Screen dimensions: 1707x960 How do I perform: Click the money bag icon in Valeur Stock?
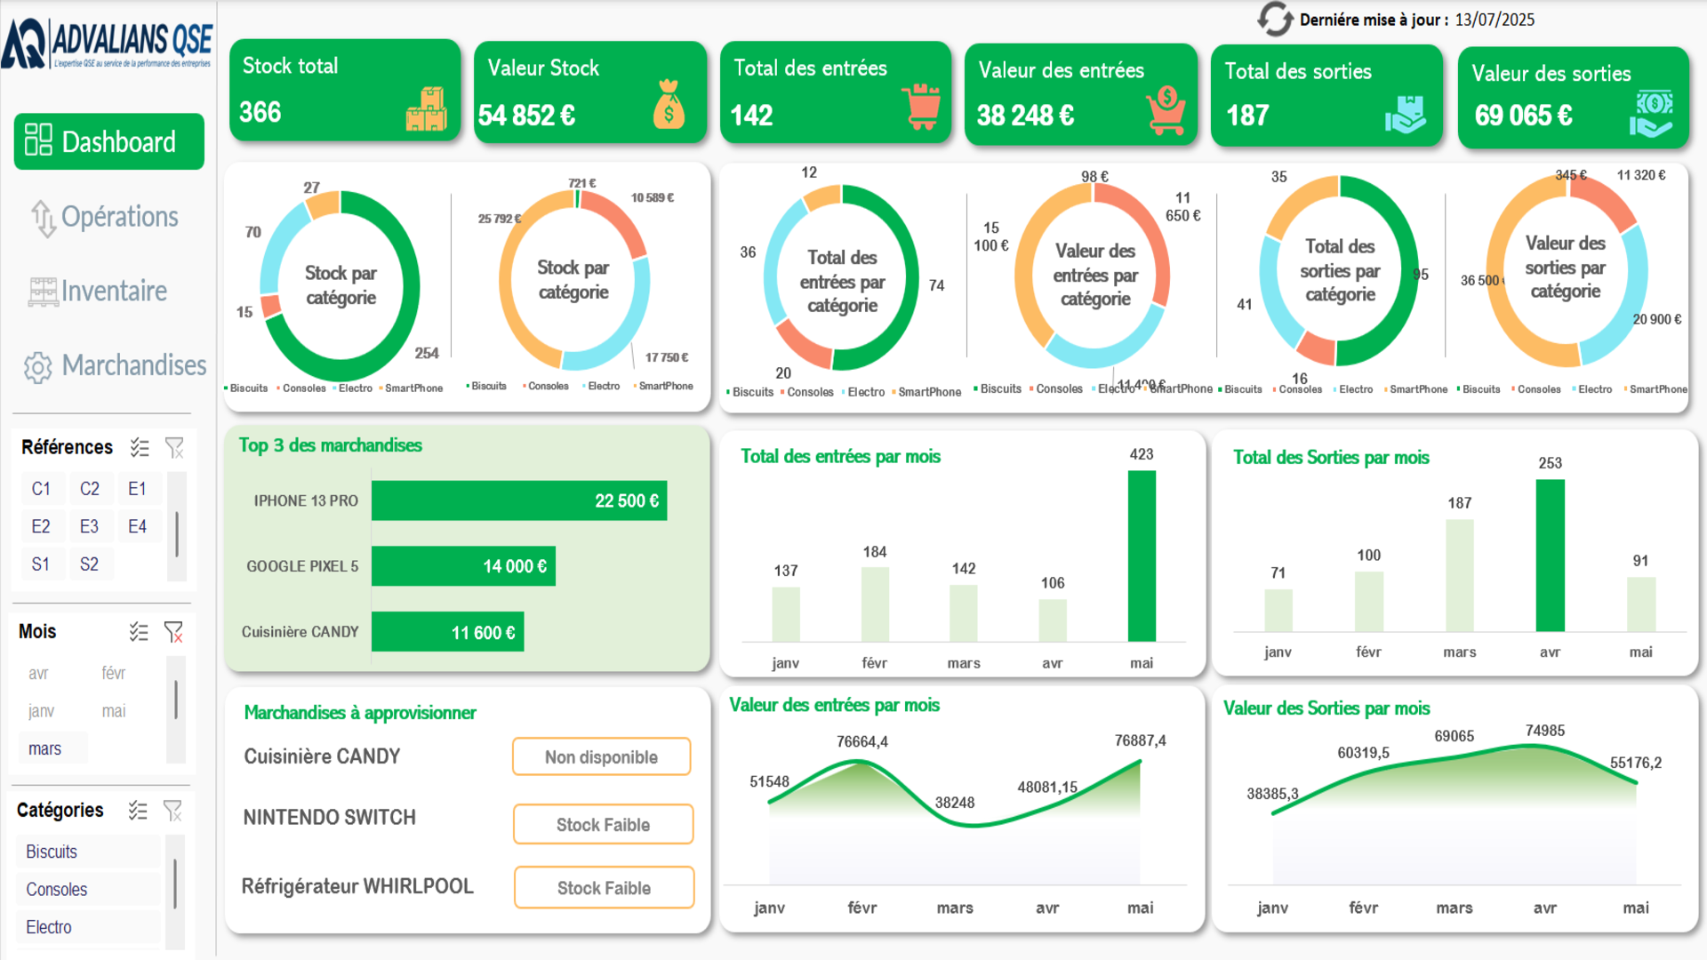(x=669, y=105)
